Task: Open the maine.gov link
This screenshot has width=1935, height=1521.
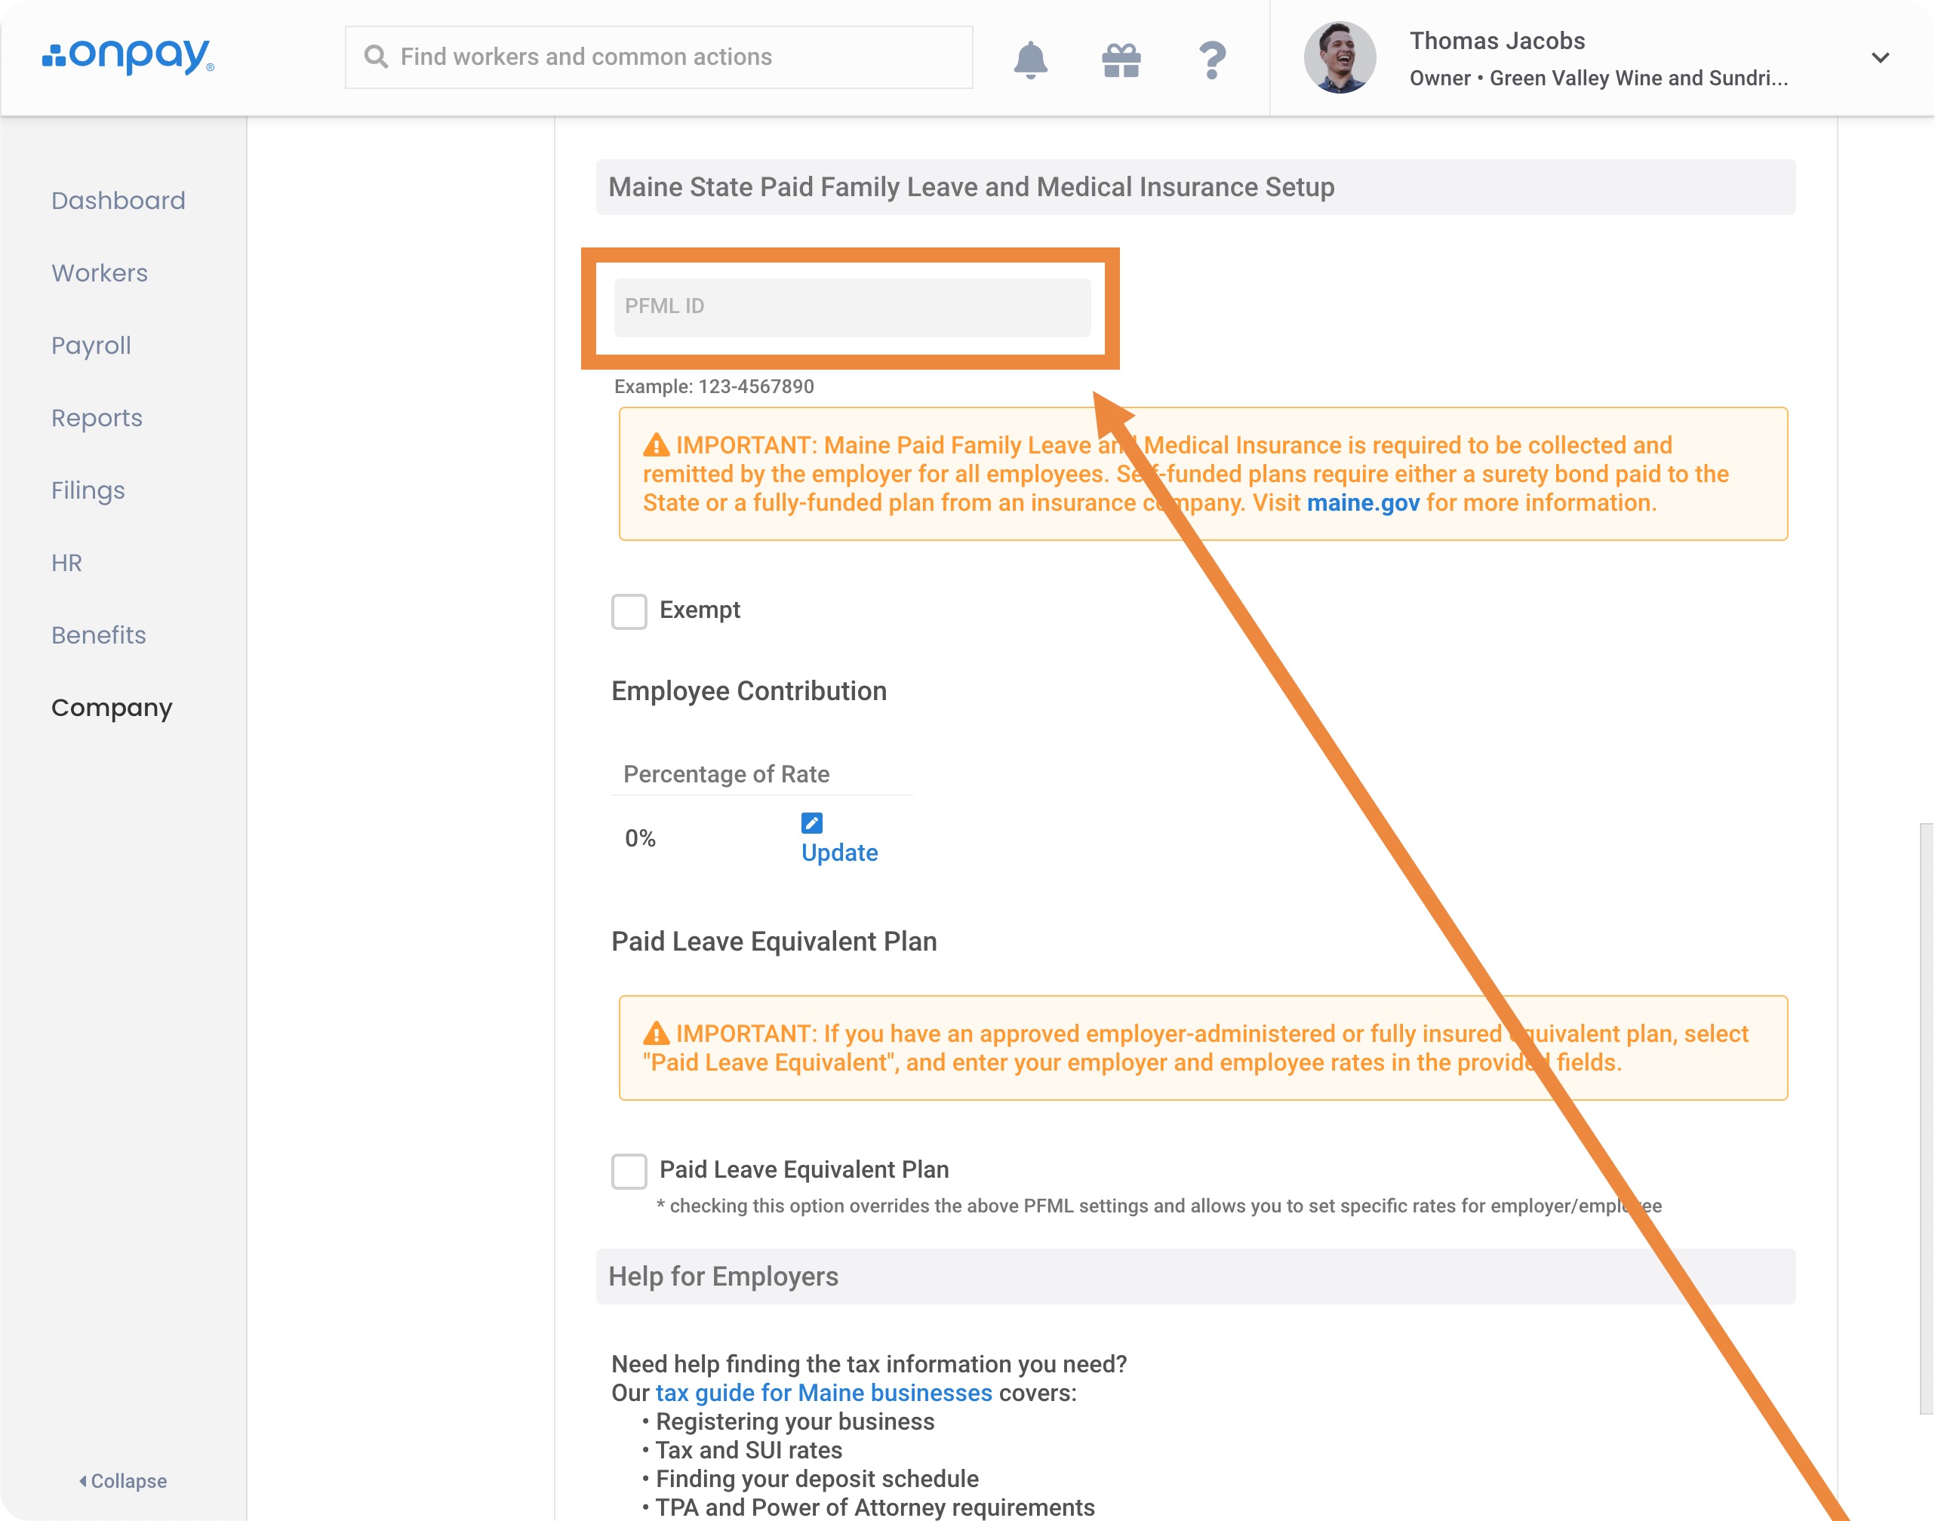Action: coord(1362,503)
